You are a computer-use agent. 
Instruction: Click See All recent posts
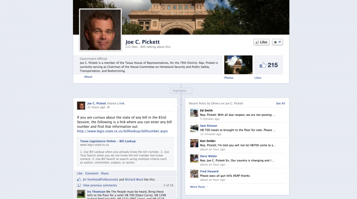tap(280, 103)
